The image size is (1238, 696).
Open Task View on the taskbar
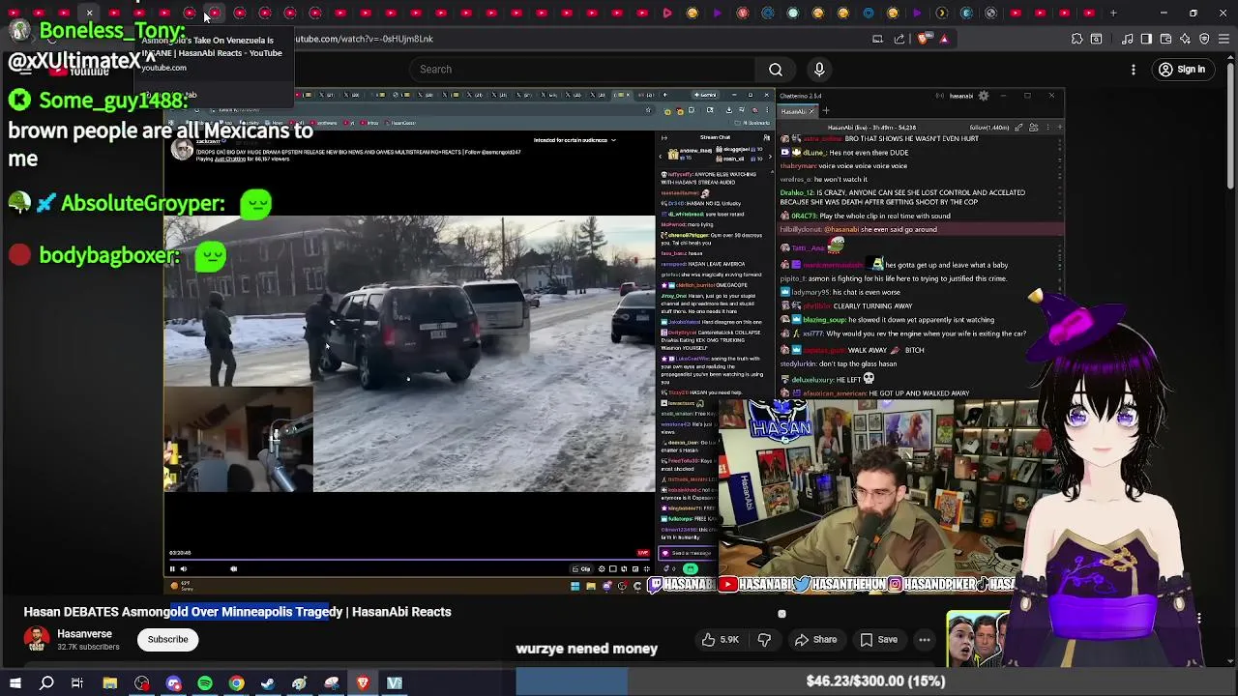pos(77,683)
